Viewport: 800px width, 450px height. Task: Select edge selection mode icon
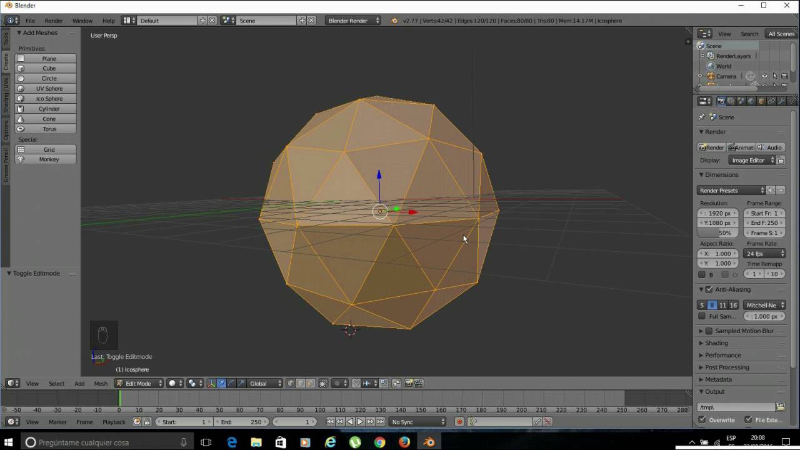click(x=300, y=383)
